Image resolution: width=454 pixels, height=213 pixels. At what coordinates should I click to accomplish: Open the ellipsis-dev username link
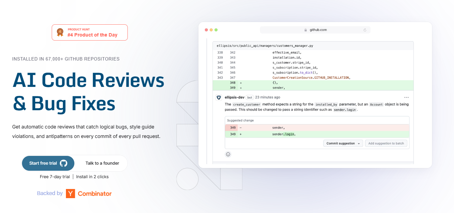(x=234, y=97)
